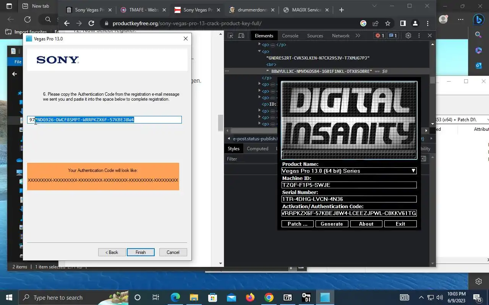Go back in File Explorer window
The image size is (489, 305).
15,74
